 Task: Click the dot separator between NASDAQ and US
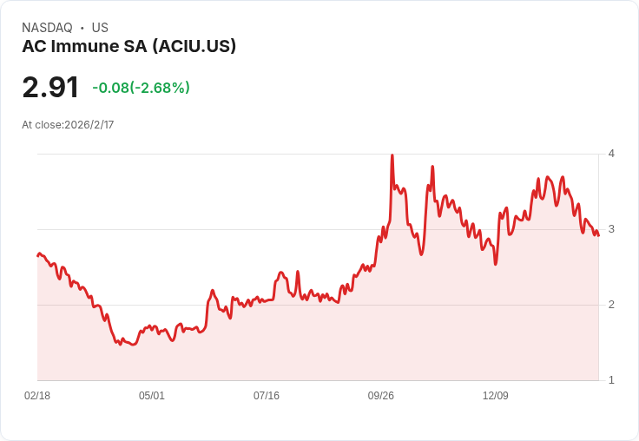coord(82,28)
